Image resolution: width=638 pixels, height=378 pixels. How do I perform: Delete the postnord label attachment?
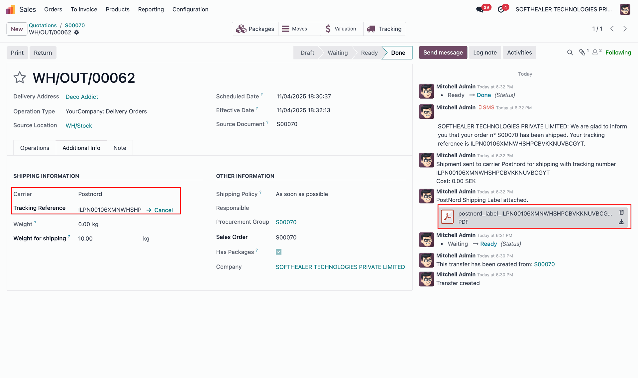click(621, 212)
